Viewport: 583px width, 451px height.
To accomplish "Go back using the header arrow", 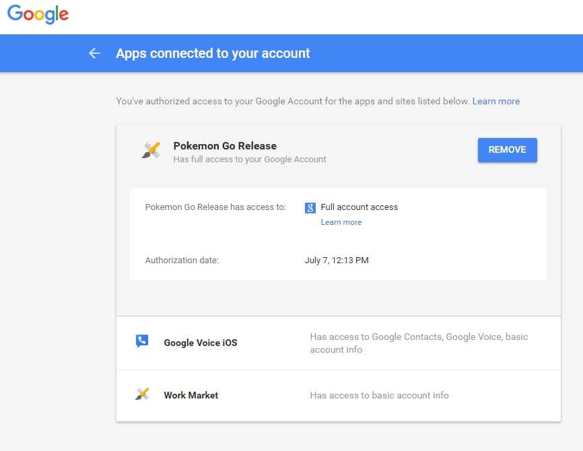I will (94, 53).
